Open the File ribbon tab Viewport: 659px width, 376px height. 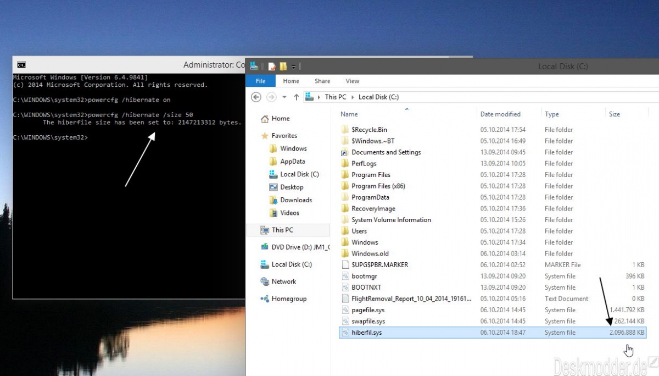[261, 81]
